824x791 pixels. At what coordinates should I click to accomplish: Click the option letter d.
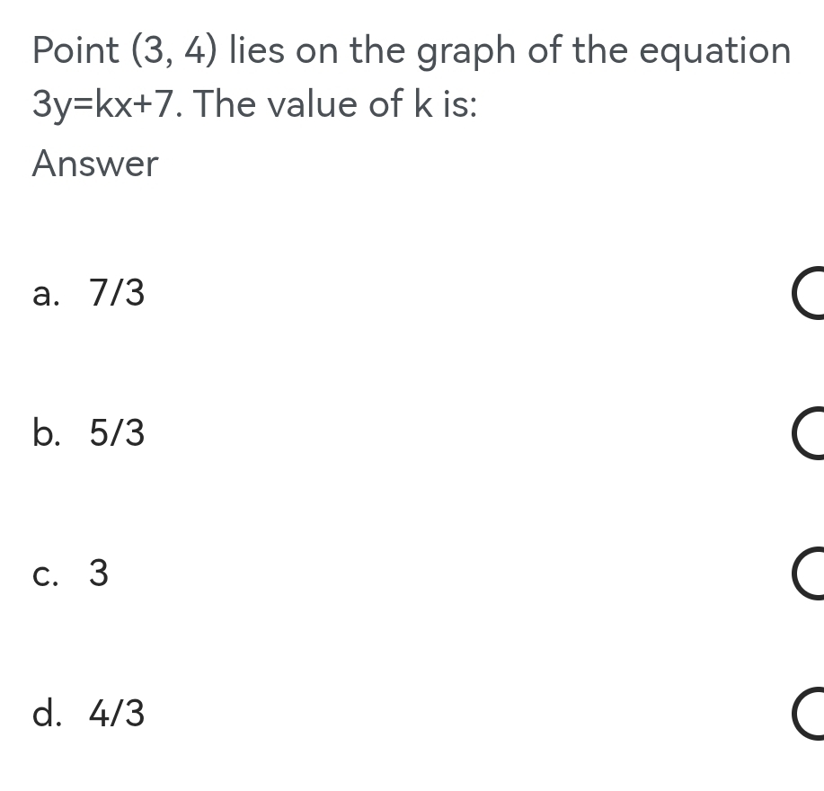coord(43,715)
